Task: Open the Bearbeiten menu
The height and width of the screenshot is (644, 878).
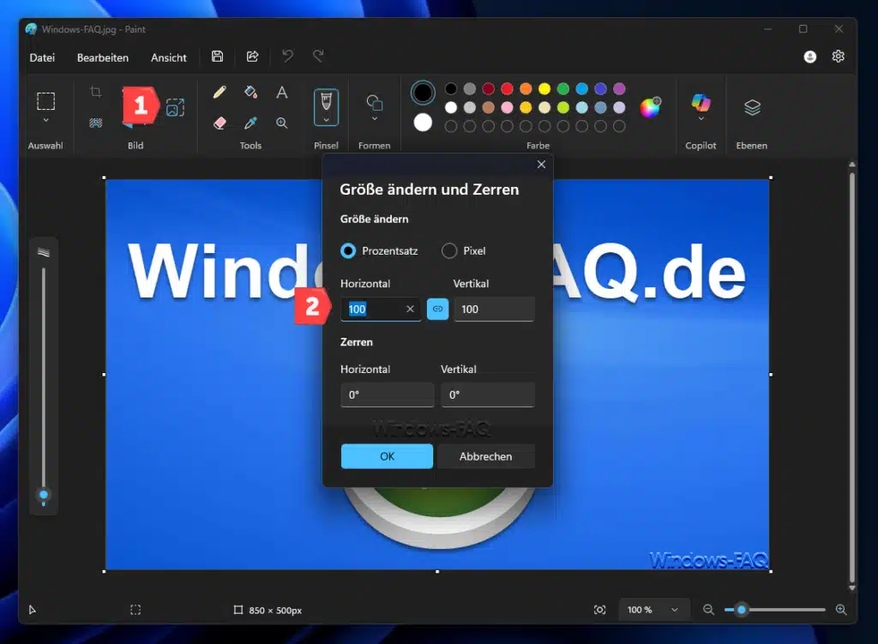Action: (103, 57)
